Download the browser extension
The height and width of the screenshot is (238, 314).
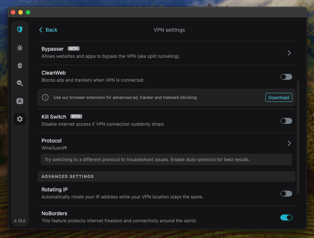pyautogui.click(x=278, y=97)
